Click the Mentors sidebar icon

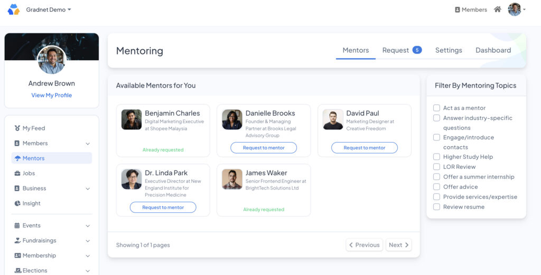pyautogui.click(x=17, y=158)
